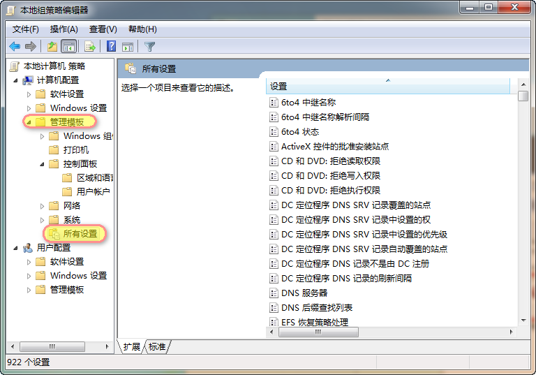
Task: Click the Forward arrow in toolbar
Action: click(31, 47)
